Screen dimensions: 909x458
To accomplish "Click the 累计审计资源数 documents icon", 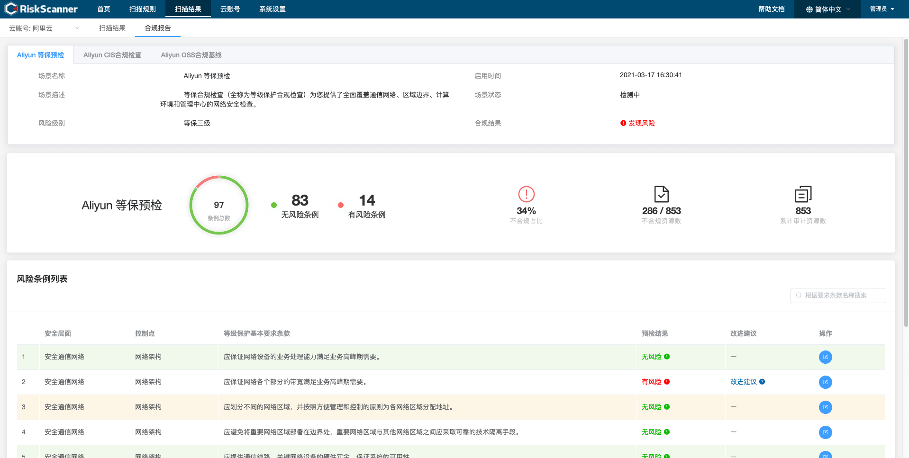I will [x=803, y=194].
